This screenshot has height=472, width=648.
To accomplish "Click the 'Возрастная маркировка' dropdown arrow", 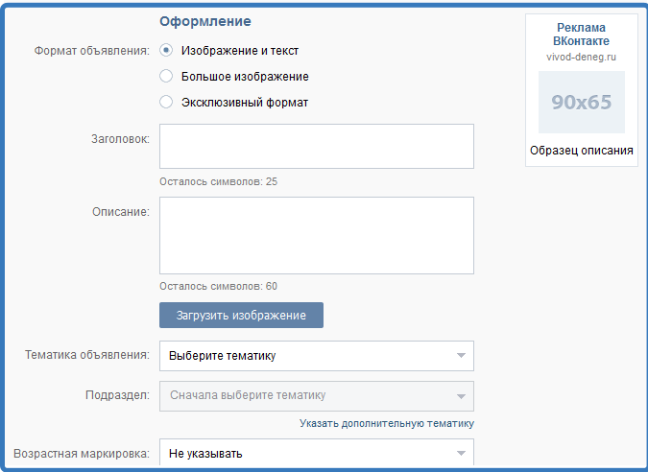I will coord(461,453).
